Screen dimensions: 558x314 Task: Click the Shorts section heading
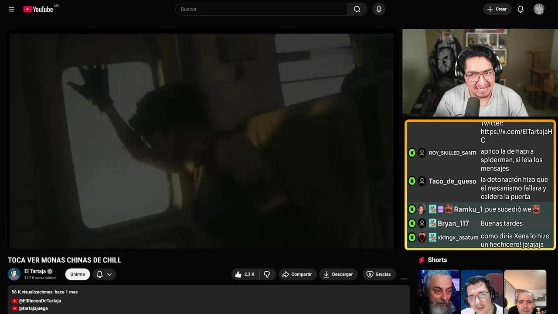pos(437,260)
